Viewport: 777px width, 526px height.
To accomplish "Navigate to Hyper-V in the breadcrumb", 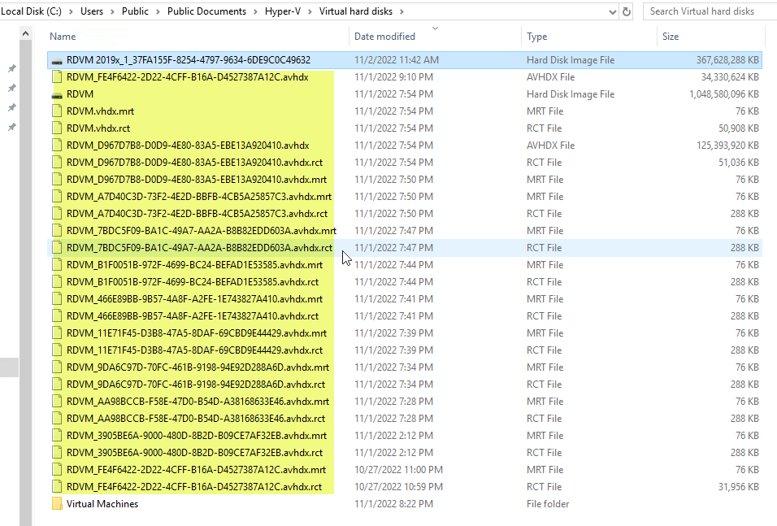I will tap(283, 11).
